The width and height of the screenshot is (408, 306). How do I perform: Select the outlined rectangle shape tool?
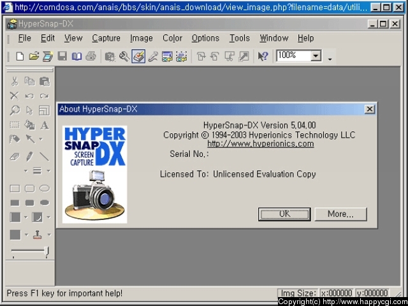point(15,189)
